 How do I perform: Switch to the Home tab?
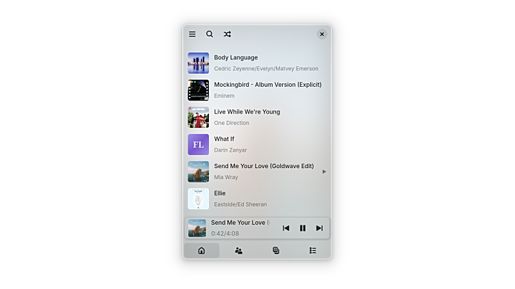point(201,251)
